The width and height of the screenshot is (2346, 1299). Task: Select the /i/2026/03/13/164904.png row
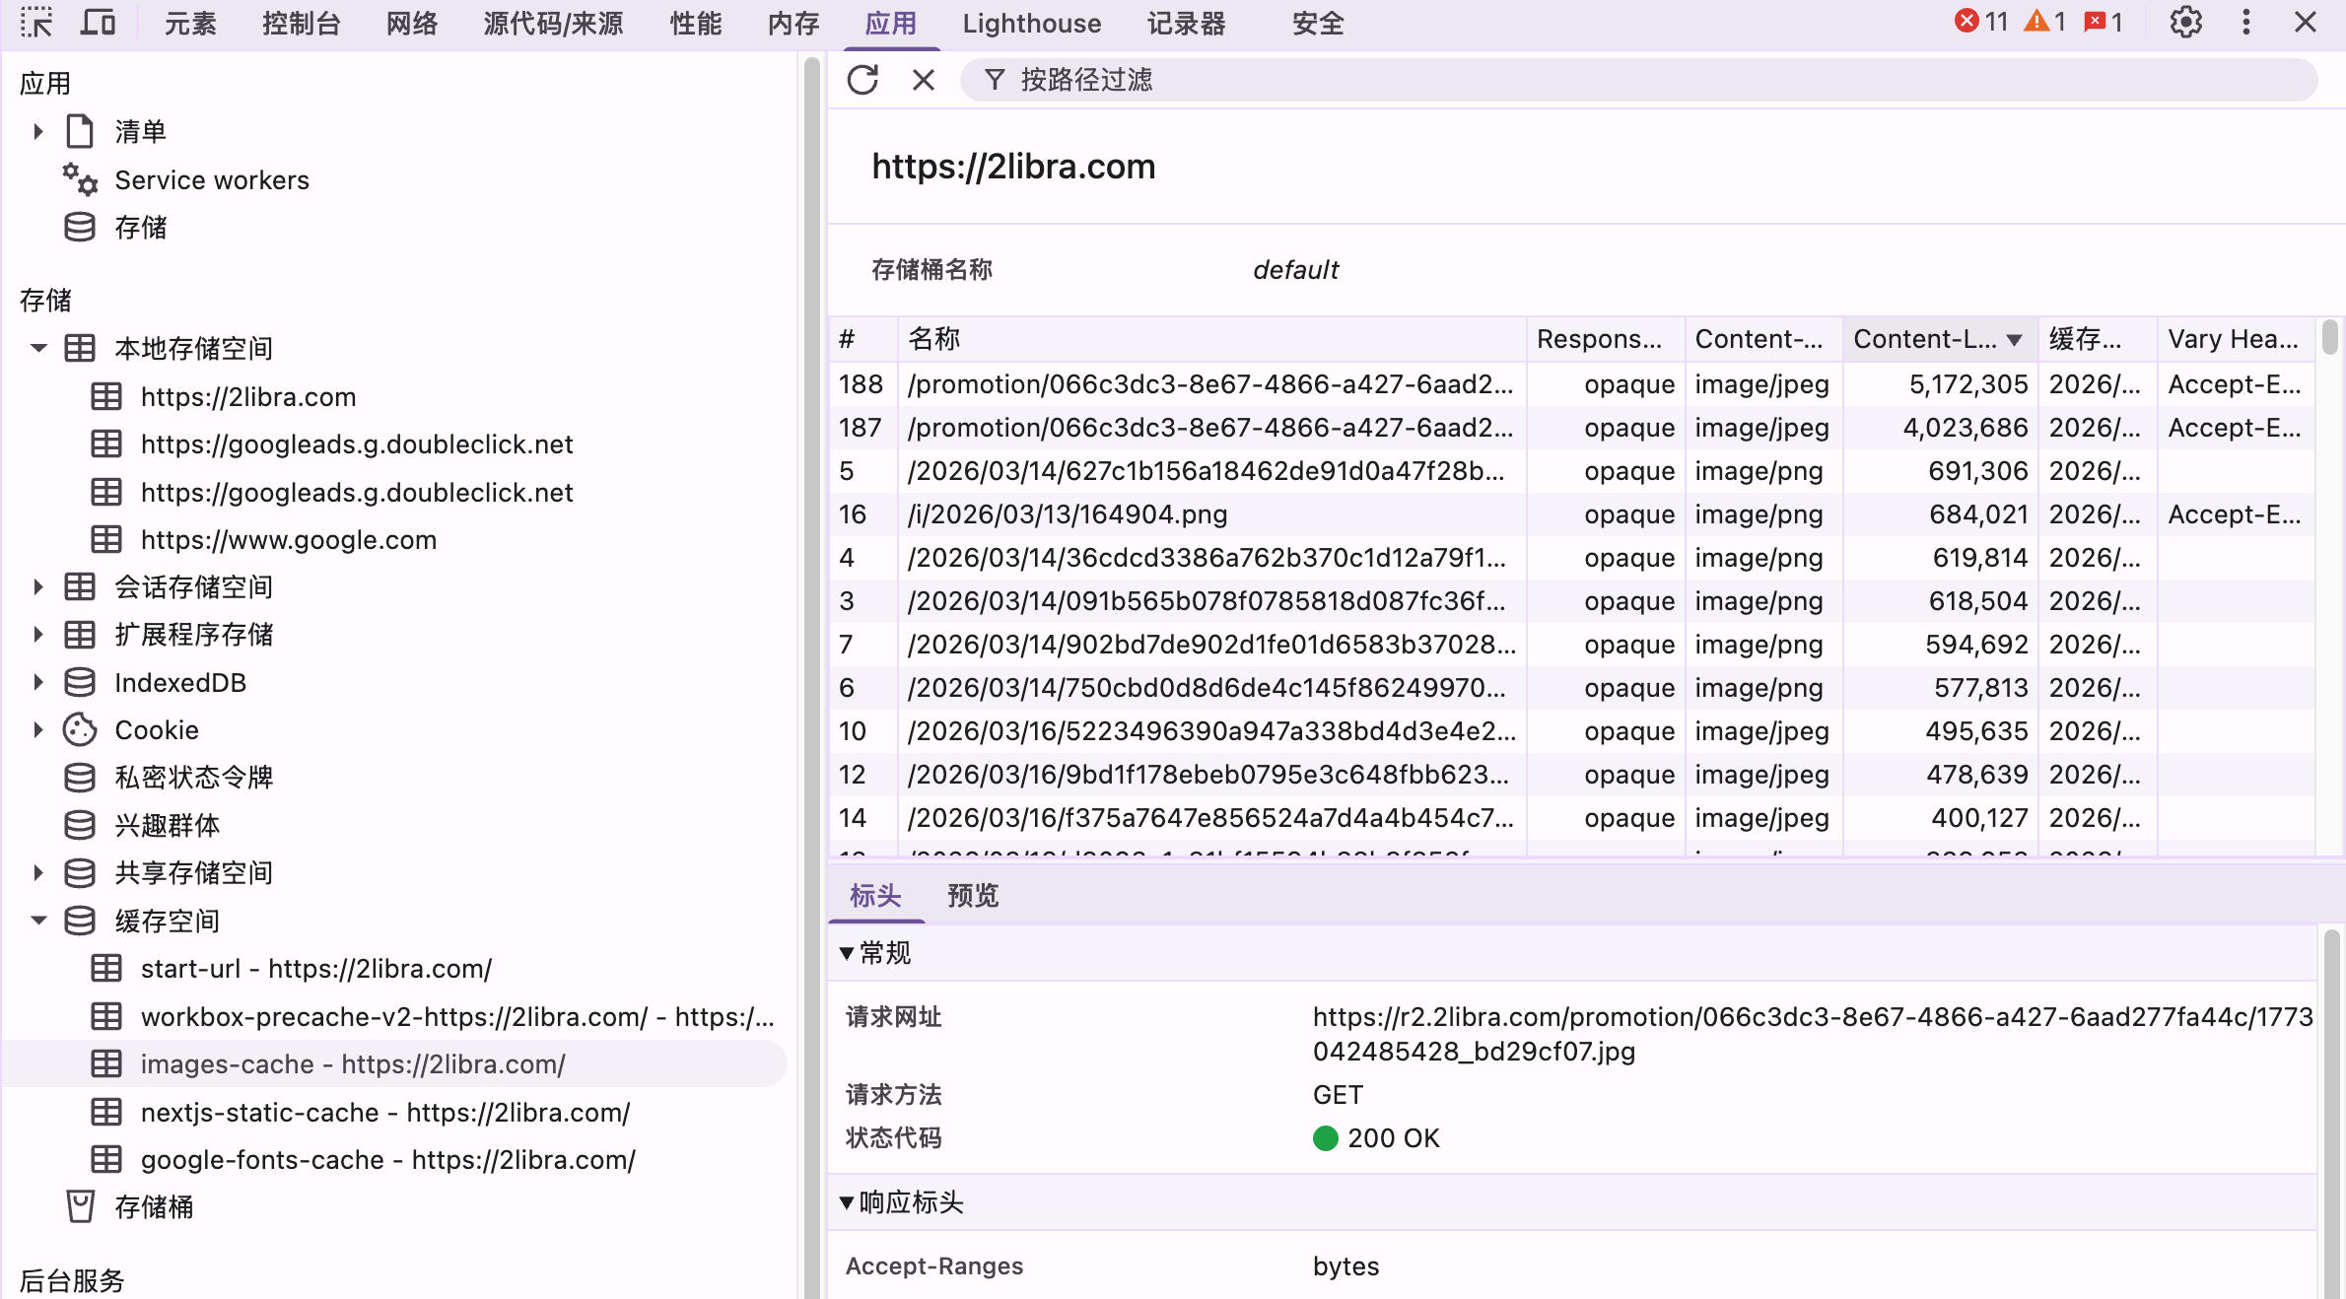1067,514
